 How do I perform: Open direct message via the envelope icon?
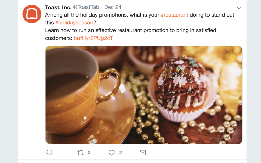click(142, 153)
